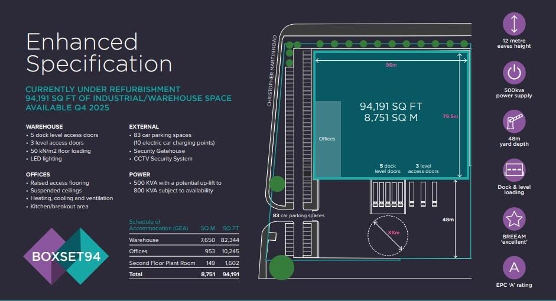Click the 'EXTERNAL' section heading
This screenshot has width=556, height=301.
coord(144,127)
